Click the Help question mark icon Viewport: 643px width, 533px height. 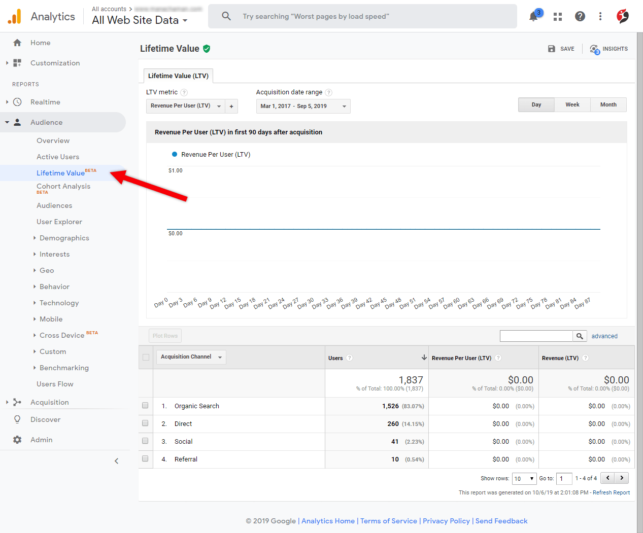[x=580, y=16]
